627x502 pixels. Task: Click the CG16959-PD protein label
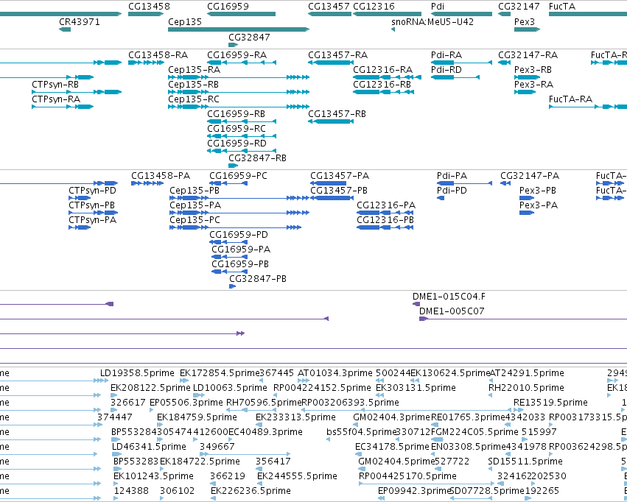[239, 235]
